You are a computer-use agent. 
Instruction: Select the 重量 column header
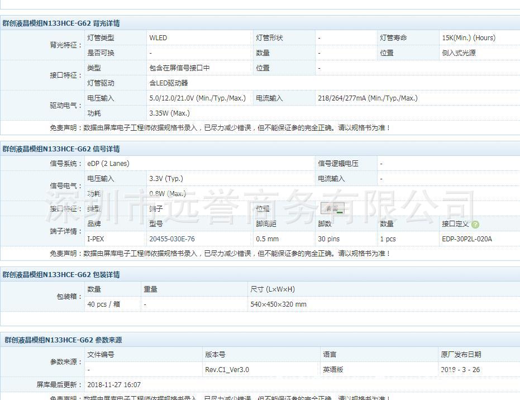pyautogui.click(x=151, y=289)
